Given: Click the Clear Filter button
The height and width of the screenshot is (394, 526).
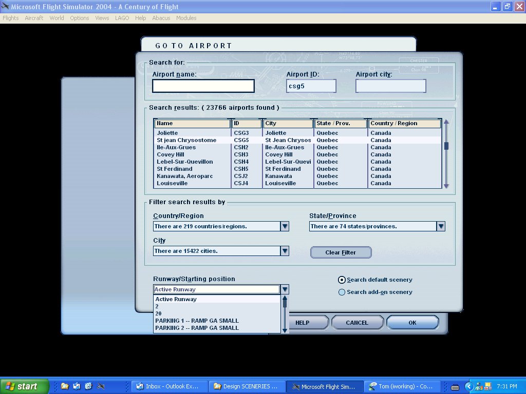Looking at the screenshot, I should click(341, 252).
